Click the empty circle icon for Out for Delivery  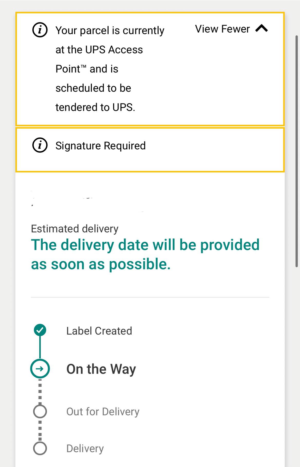pyautogui.click(x=40, y=411)
